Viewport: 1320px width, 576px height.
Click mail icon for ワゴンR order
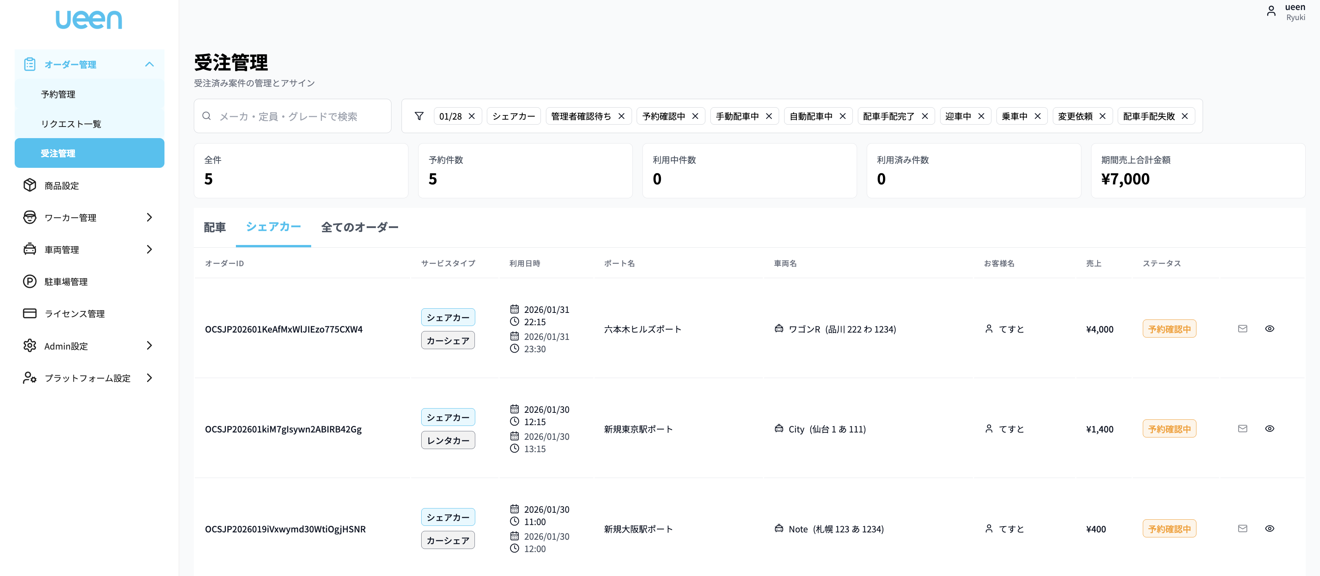click(x=1242, y=329)
